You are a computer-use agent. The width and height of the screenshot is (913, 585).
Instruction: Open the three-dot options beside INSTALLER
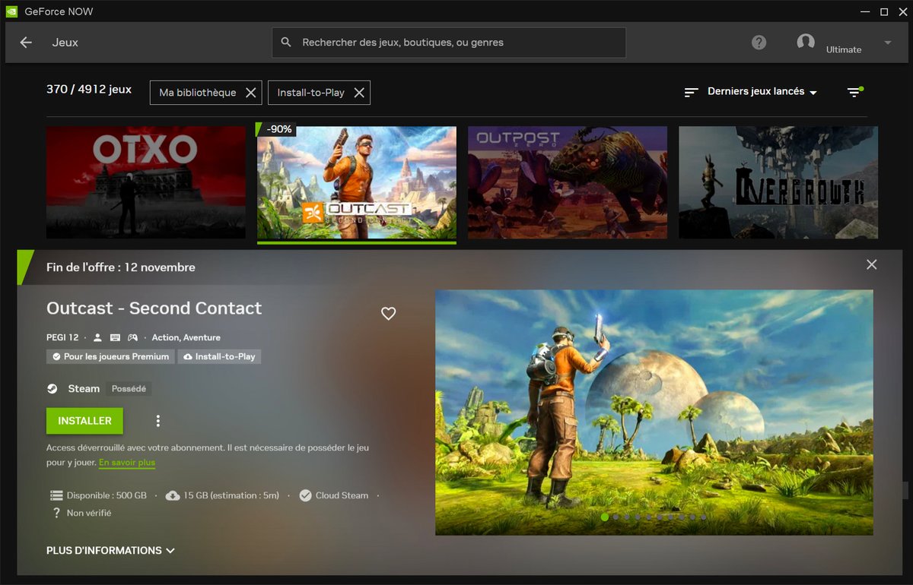157,420
